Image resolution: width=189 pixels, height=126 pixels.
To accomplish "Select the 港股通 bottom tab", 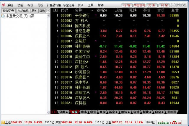I will (172, 112).
